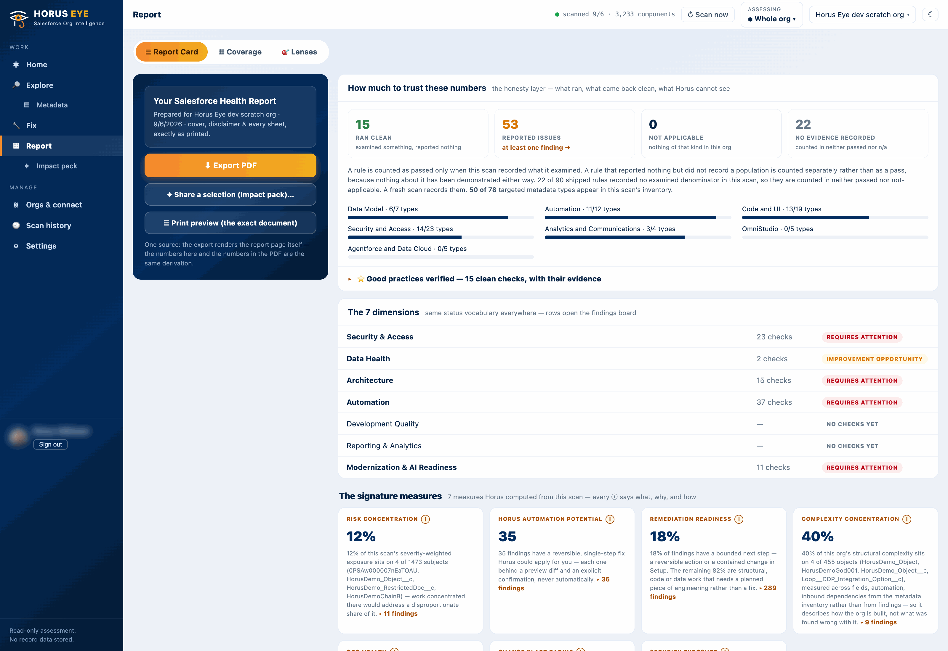Open the 289 findings link in Remediation Readiness

point(713,592)
